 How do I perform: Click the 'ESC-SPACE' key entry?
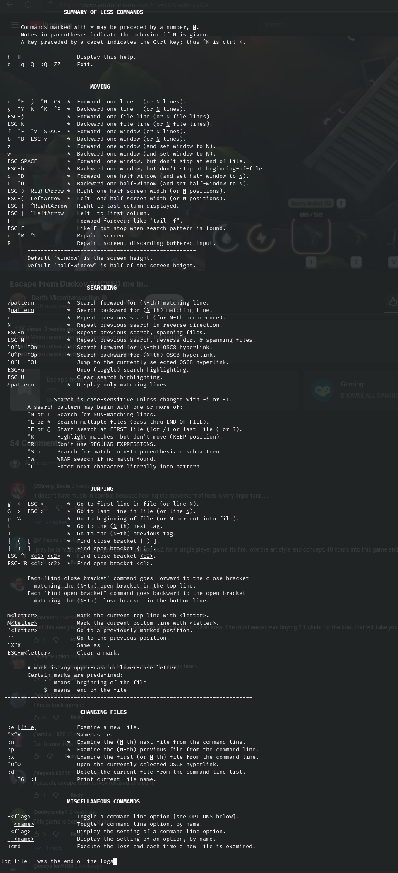coord(22,161)
